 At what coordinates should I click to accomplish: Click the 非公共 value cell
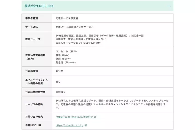(x=59, y=71)
